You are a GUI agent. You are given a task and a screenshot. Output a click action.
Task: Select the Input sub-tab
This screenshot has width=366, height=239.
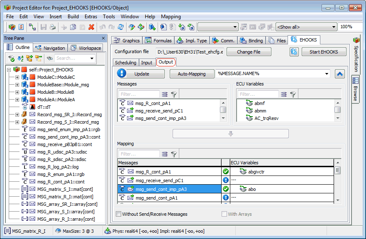(146, 63)
